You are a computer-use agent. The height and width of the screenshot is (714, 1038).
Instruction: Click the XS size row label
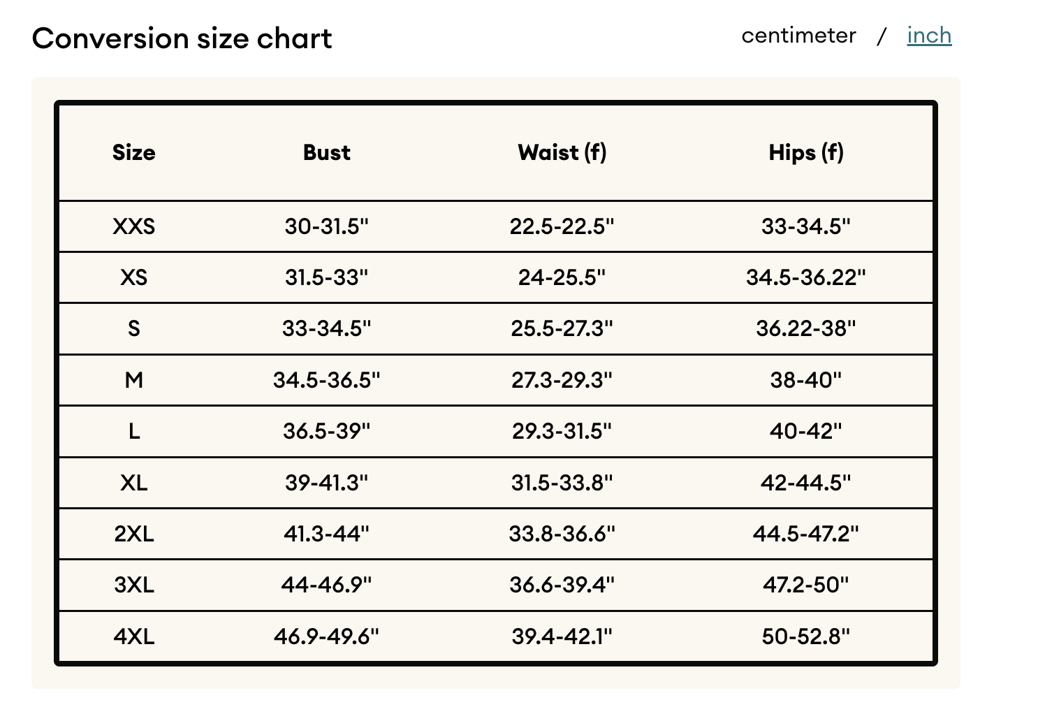point(134,277)
